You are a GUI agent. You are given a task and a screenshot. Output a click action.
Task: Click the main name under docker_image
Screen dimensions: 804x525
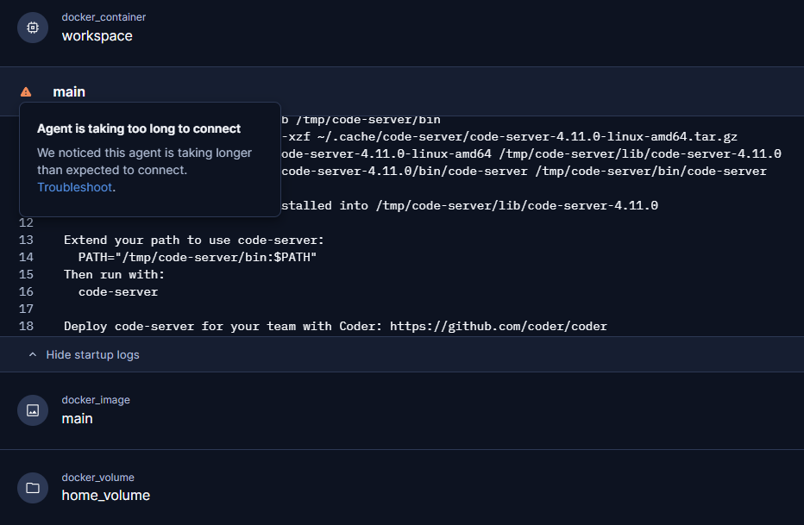77,418
